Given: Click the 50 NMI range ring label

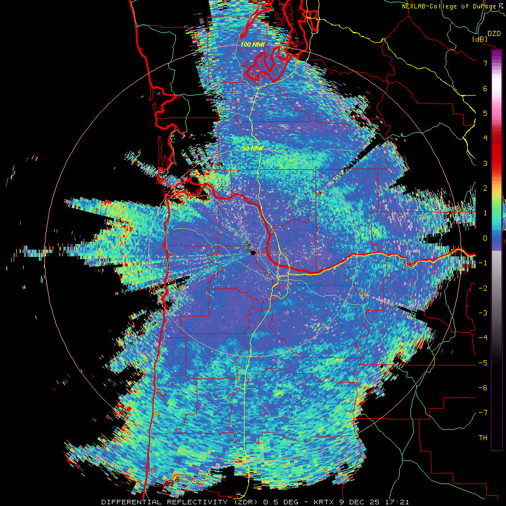Looking at the screenshot, I should [x=252, y=149].
